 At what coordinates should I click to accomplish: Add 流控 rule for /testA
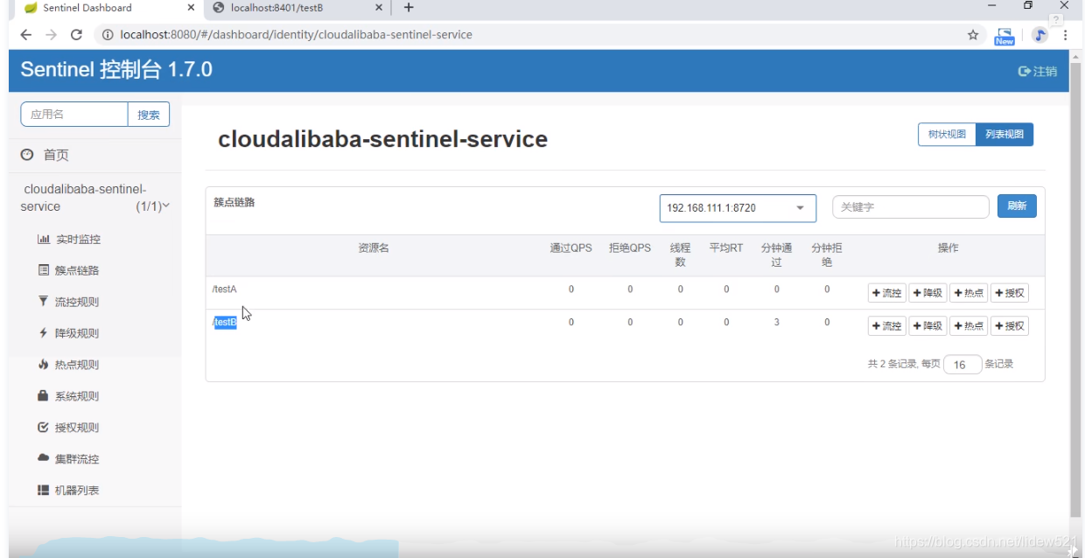coord(887,293)
